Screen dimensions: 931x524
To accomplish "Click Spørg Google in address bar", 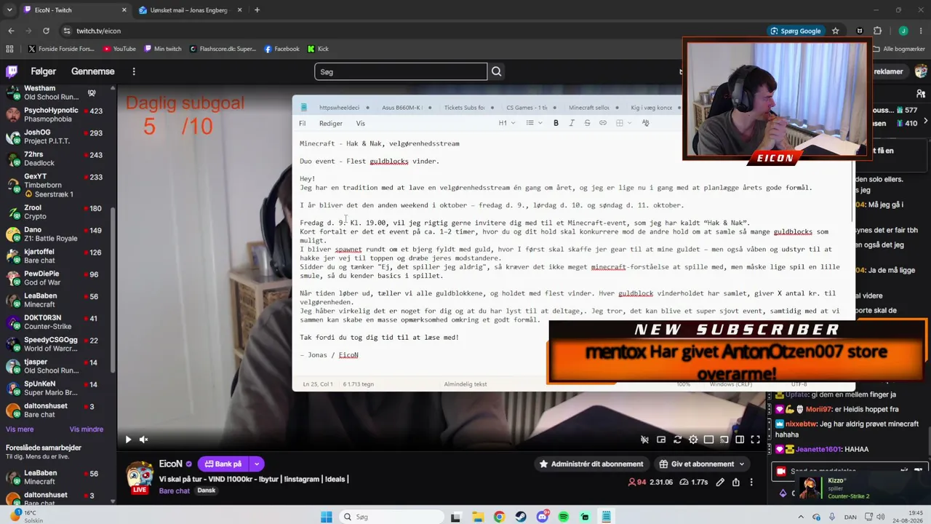I will [795, 31].
